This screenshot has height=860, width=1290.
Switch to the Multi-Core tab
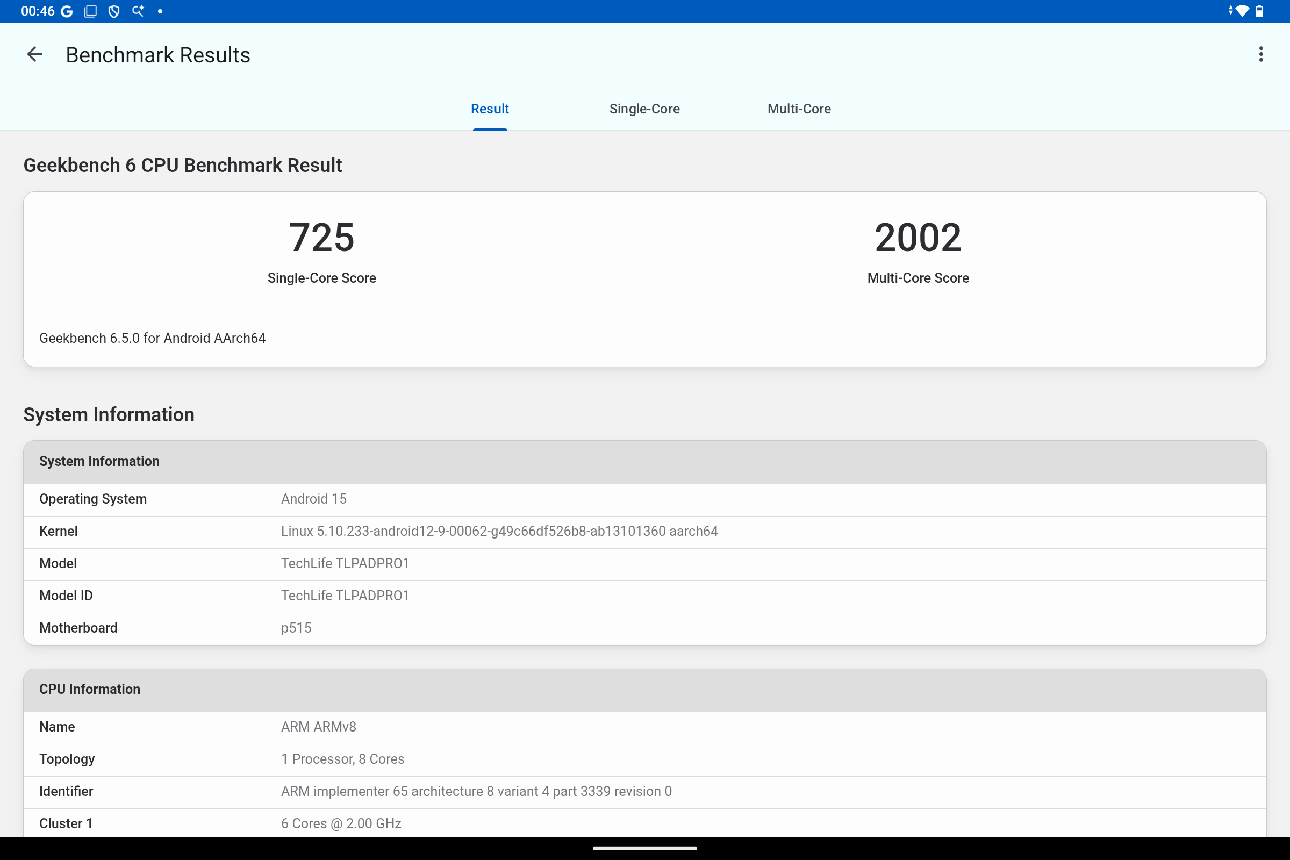(x=799, y=109)
